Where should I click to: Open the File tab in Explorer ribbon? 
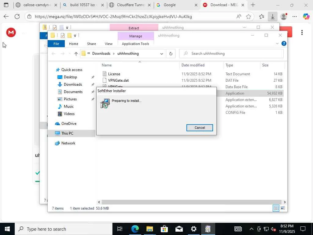[56, 44]
